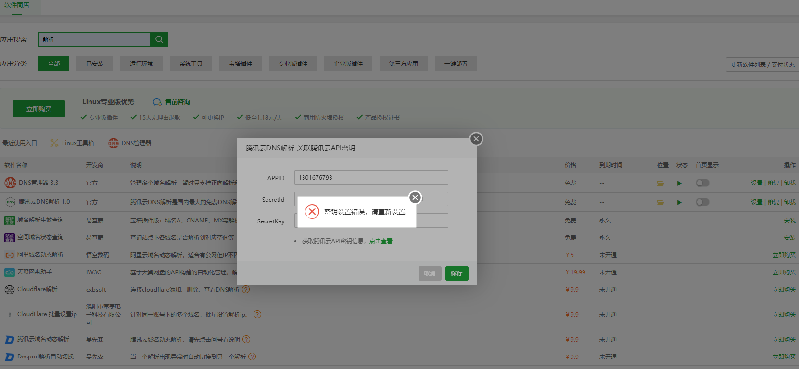Close the error message popup
The image size is (799, 369).
coord(415,197)
